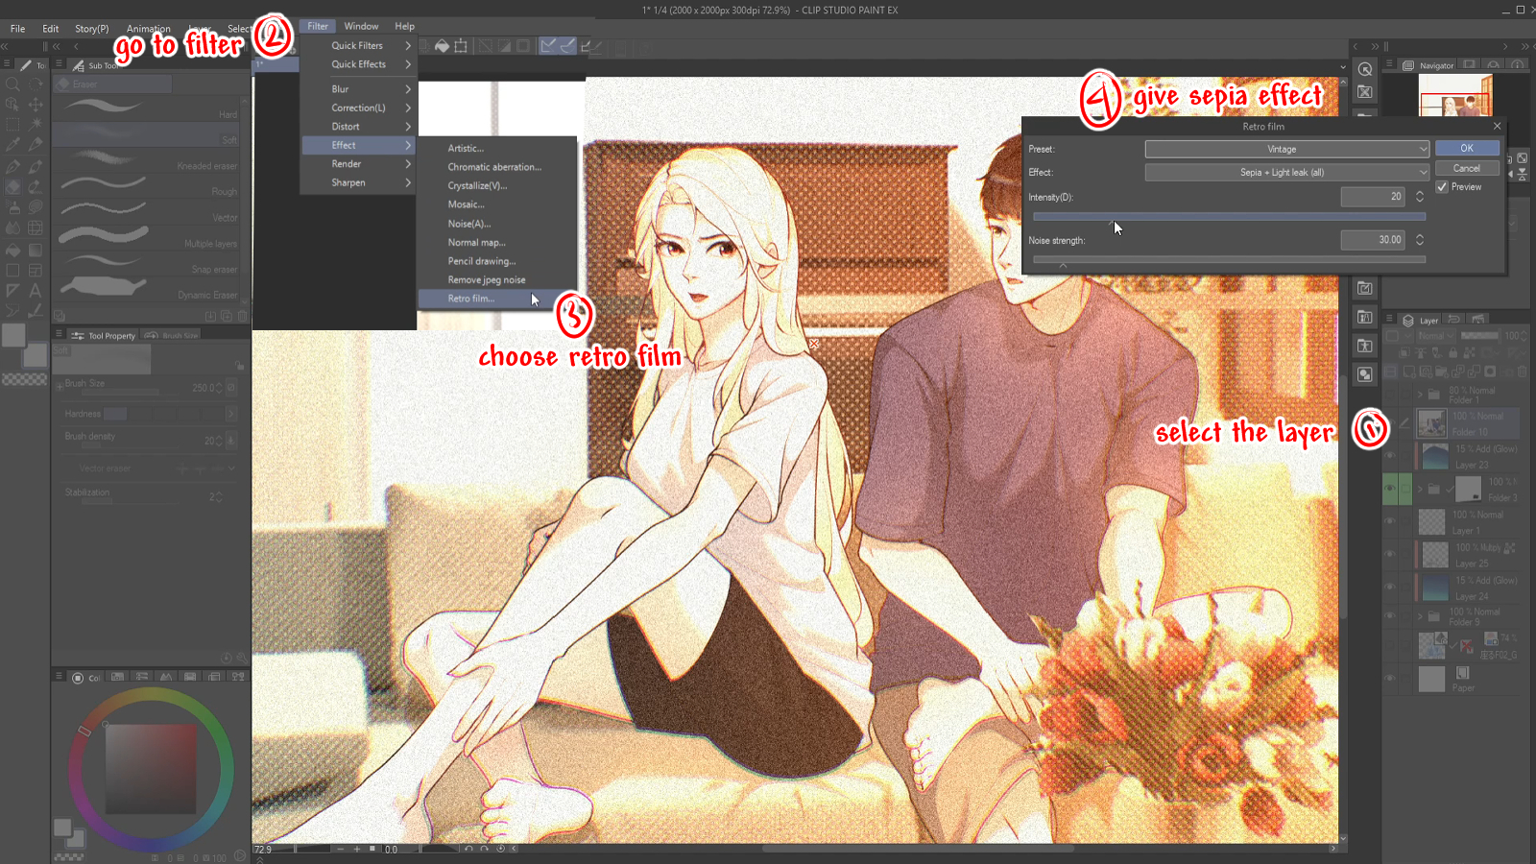The width and height of the screenshot is (1536, 864).
Task: Select the Fill (paint bucket) tool
Action: pos(12,251)
